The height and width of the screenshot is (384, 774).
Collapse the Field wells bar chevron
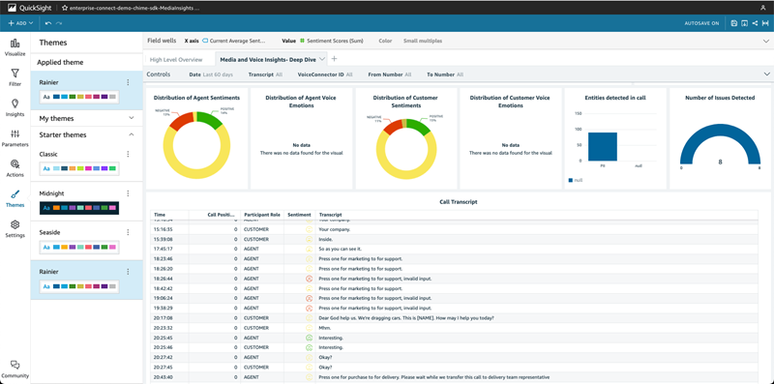pyautogui.click(x=766, y=42)
